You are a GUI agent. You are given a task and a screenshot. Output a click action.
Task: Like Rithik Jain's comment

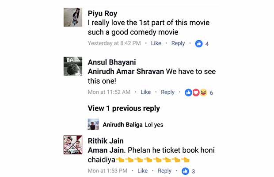(142, 171)
